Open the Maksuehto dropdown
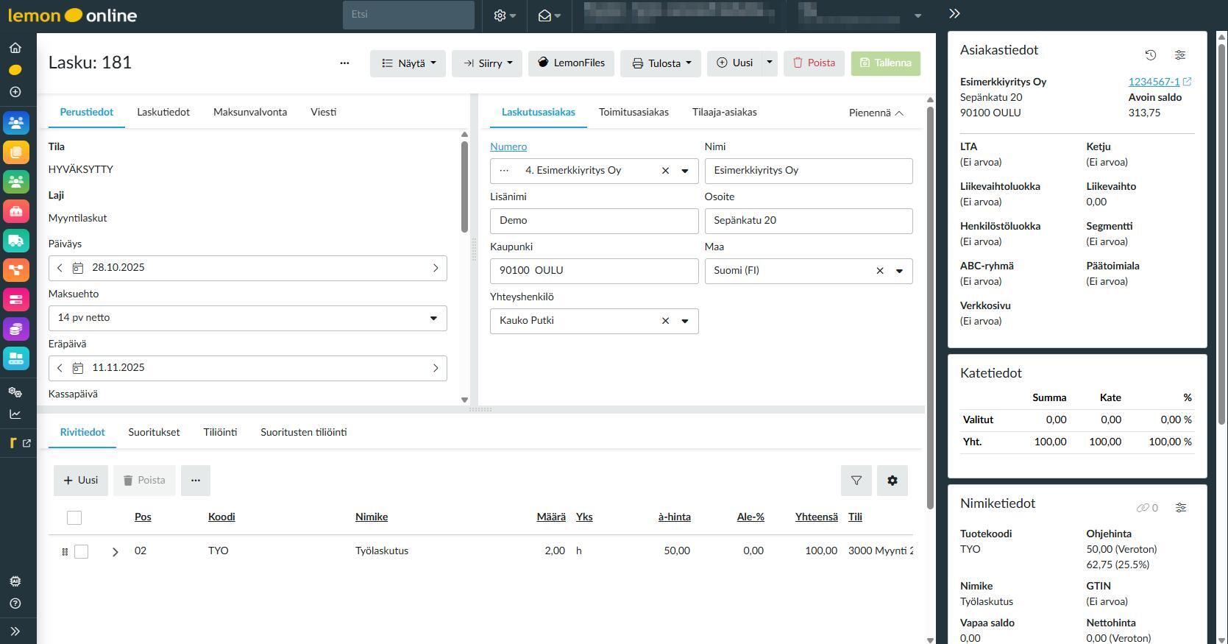Viewport: 1228px width, 644px height. pyautogui.click(x=247, y=318)
